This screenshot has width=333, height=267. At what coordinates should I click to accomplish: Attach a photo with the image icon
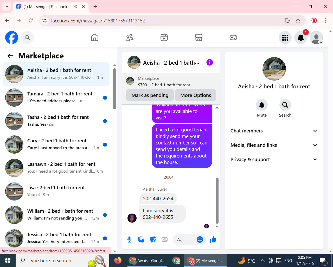tap(141, 240)
